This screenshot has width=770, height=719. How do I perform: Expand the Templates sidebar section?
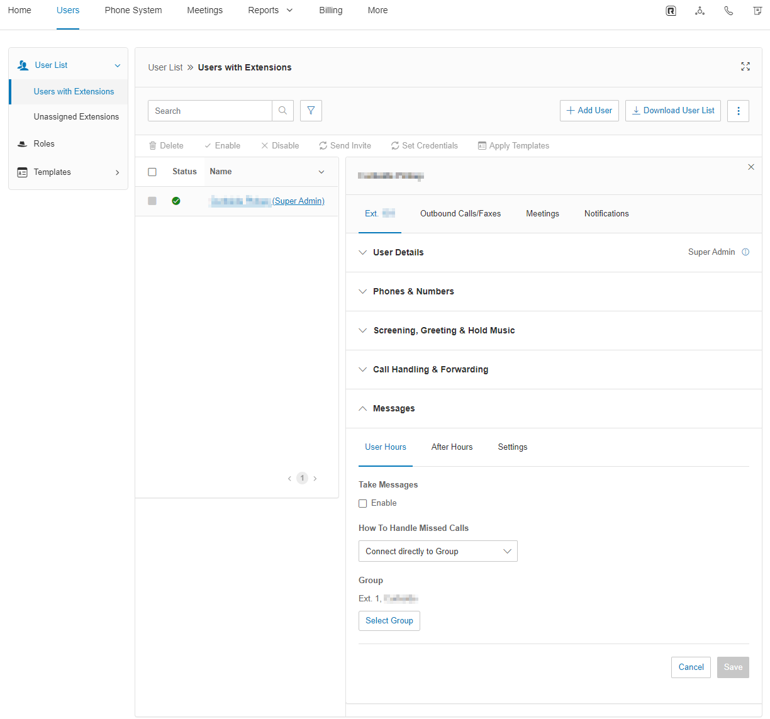tap(118, 172)
